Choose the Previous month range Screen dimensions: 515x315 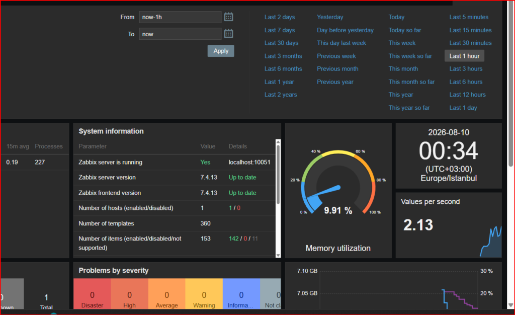pyautogui.click(x=337, y=69)
